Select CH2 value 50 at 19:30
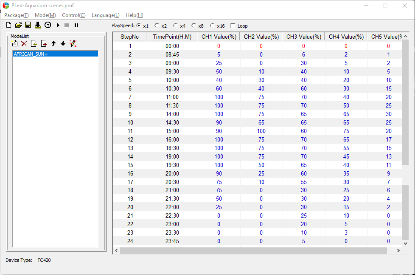 click(261, 165)
